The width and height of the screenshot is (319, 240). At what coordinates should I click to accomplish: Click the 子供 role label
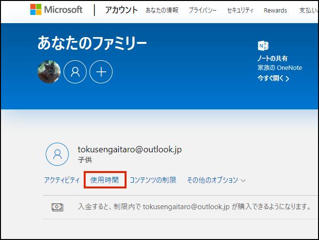pos(85,160)
